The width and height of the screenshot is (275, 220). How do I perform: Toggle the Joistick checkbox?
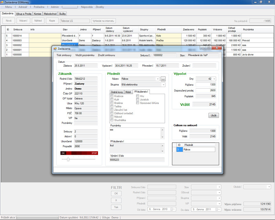[x=138, y=99]
